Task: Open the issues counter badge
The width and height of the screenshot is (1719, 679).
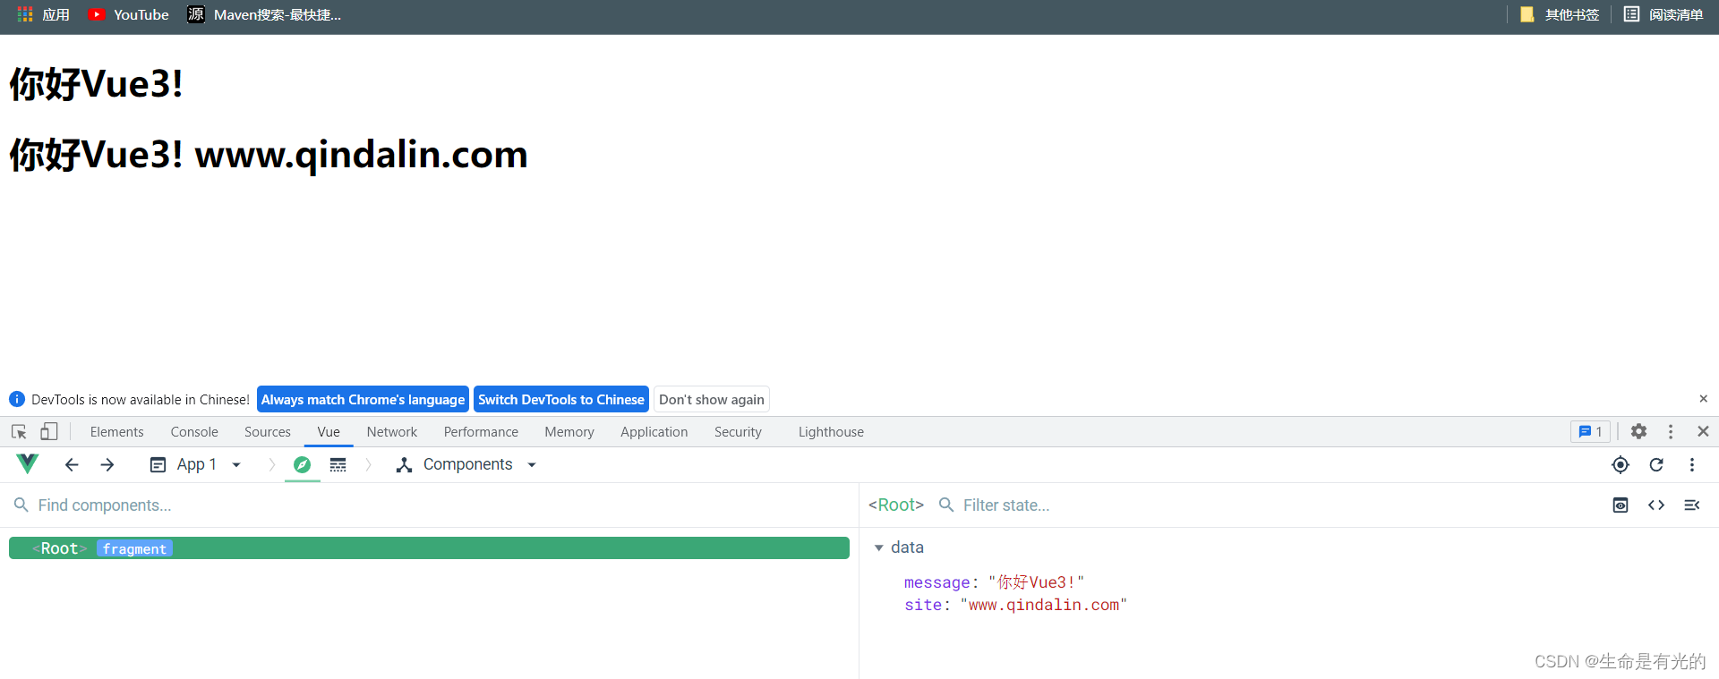Action: tap(1590, 431)
